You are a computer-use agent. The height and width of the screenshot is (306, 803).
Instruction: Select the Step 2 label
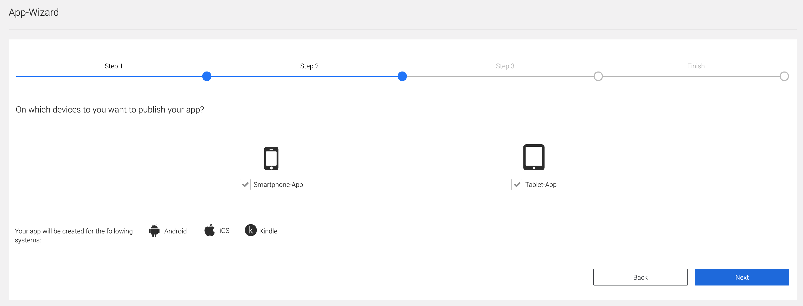pyautogui.click(x=309, y=66)
